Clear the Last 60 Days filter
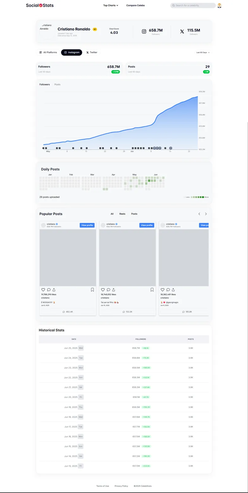248x493 pixels. click(x=209, y=53)
